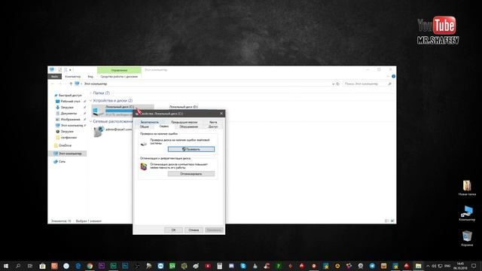
Task: Open the notification center icon
Action: [474, 266]
